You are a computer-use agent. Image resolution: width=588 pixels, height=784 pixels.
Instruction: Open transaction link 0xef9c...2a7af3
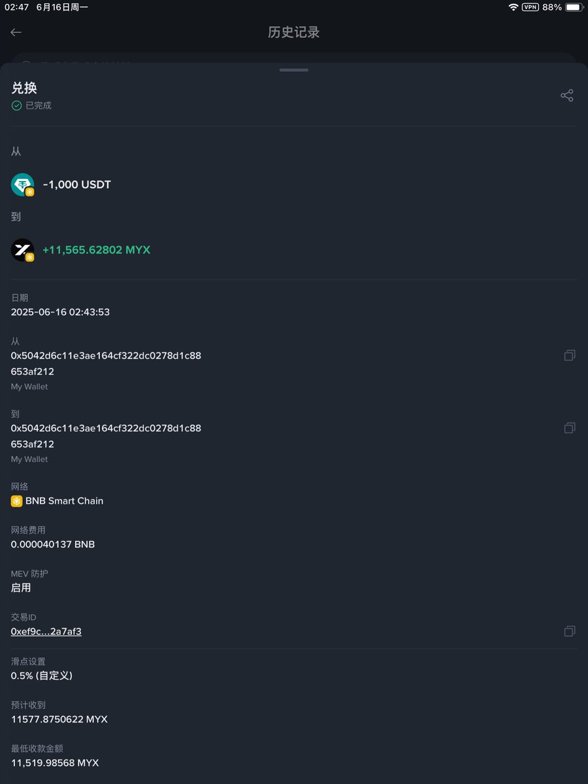[x=46, y=631]
